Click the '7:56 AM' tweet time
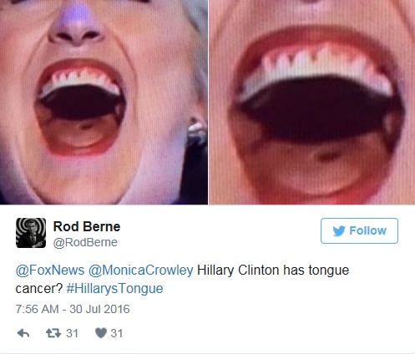Viewport: 415px width, 354px height. 37,309
